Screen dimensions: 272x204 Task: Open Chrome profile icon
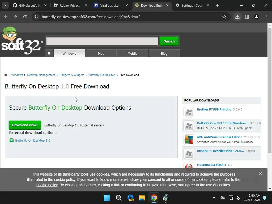point(257,17)
